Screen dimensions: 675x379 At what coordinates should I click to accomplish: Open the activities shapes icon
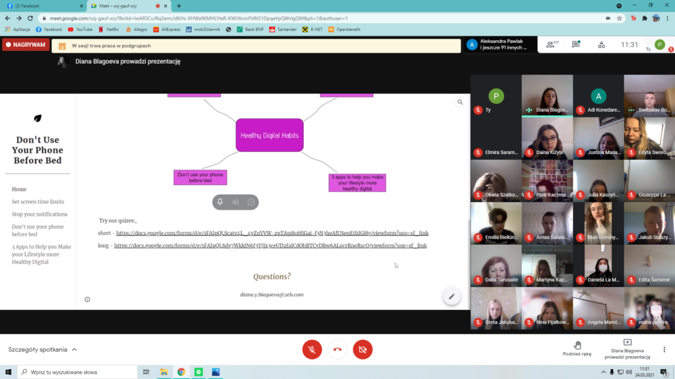[601, 45]
